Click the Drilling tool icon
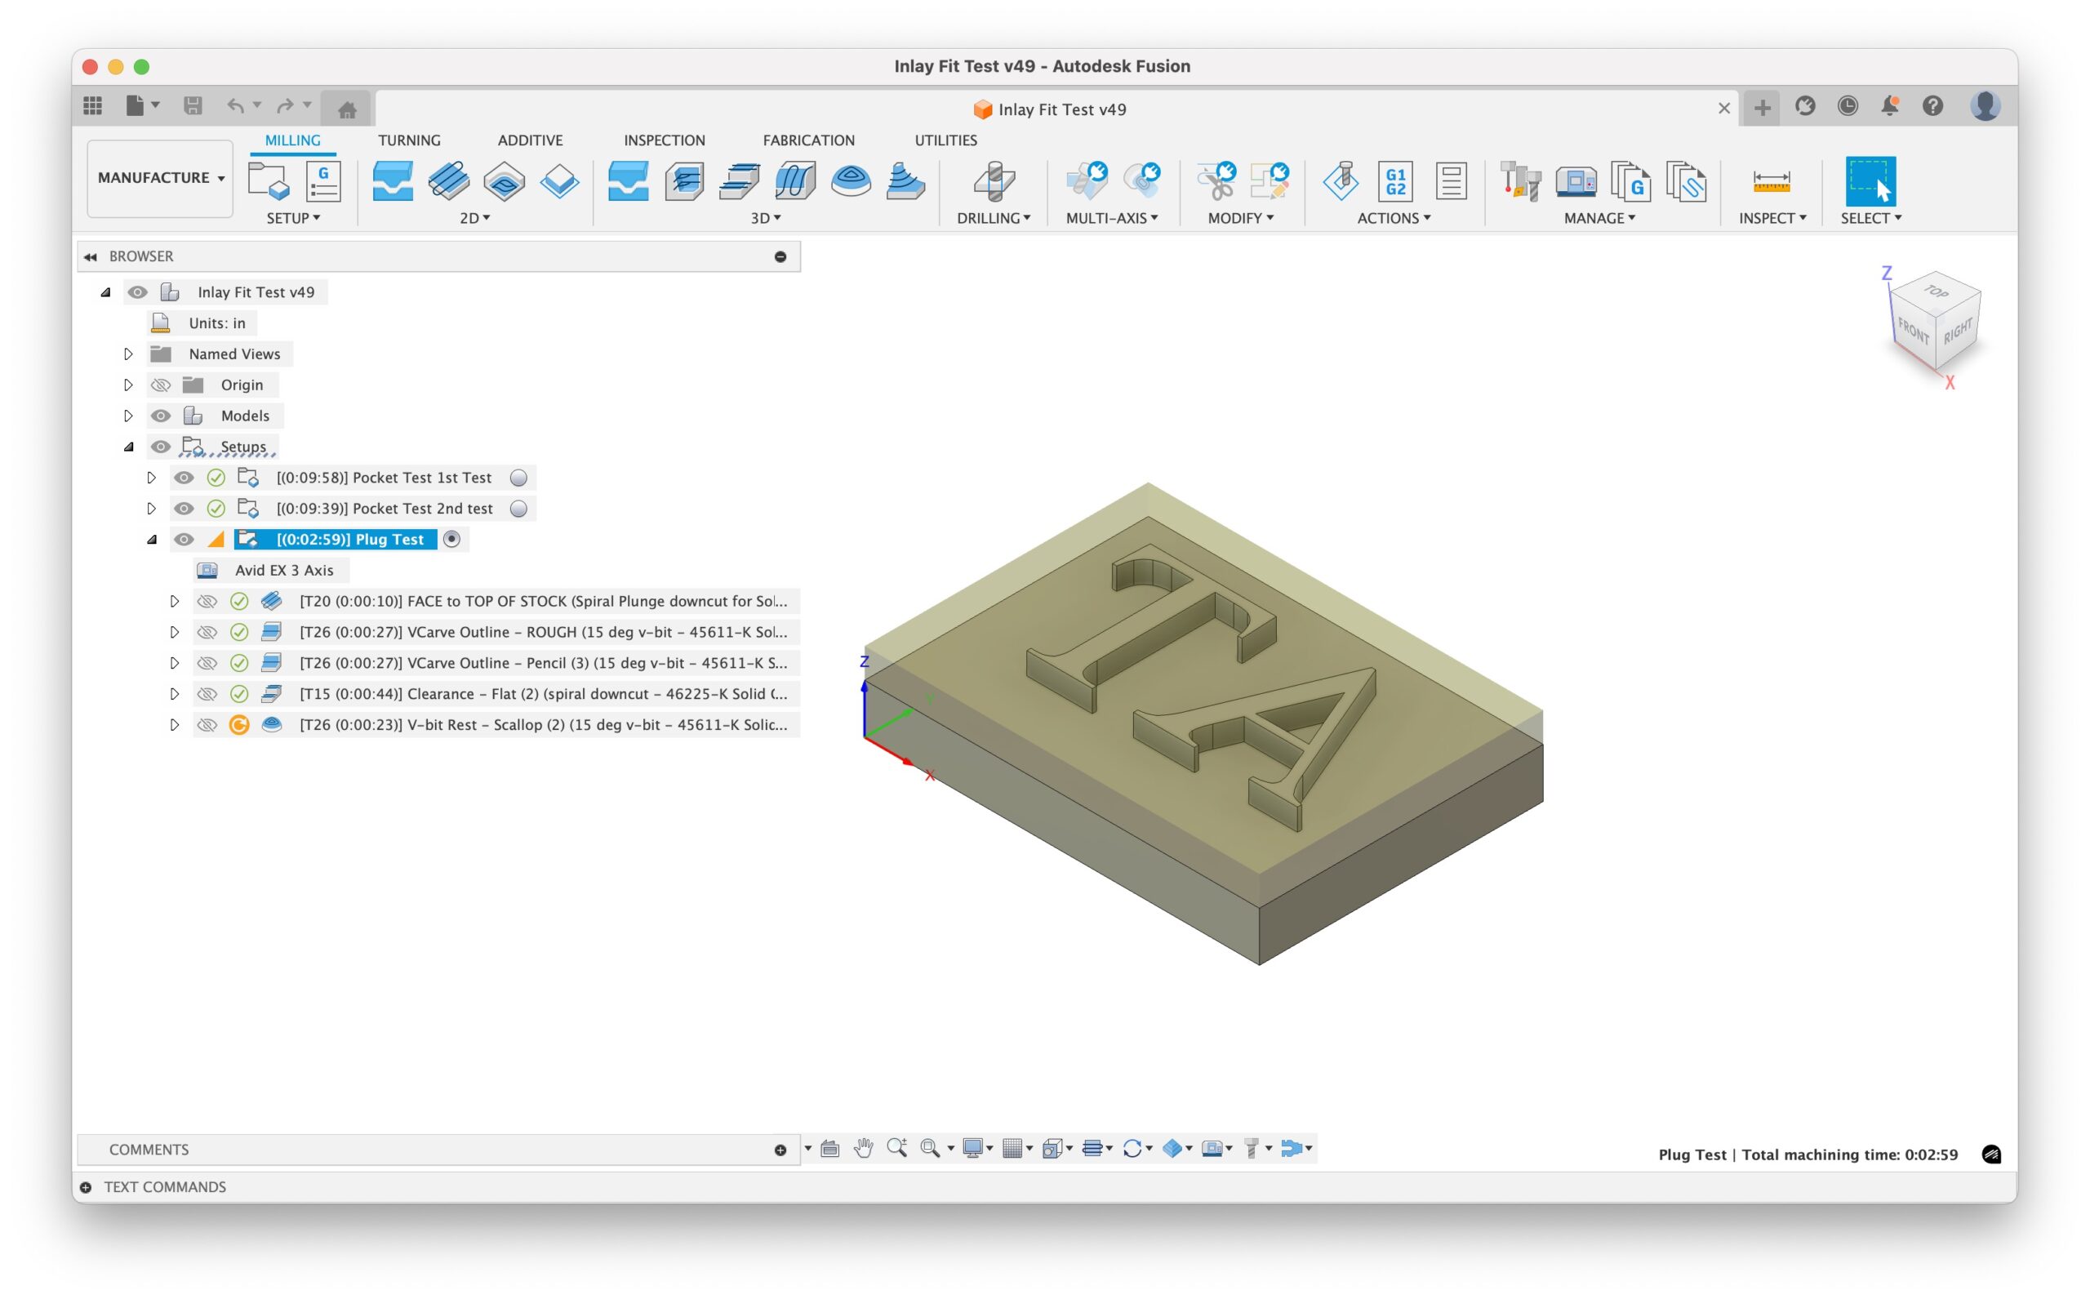This screenshot has width=2090, height=1299. tap(994, 180)
